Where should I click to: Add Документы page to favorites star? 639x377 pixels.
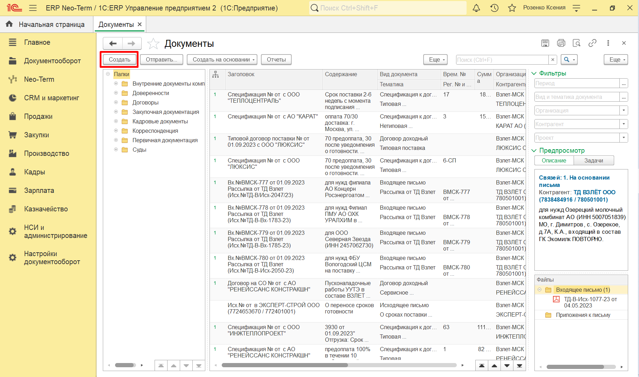click(153, 44)
